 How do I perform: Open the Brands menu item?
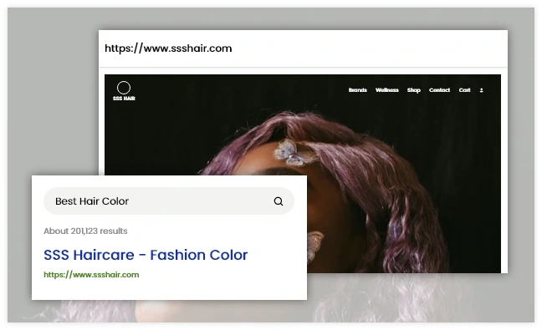coord(357,90)
